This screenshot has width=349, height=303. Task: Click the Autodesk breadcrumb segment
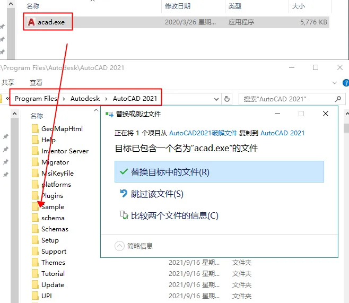click(85, 98)
